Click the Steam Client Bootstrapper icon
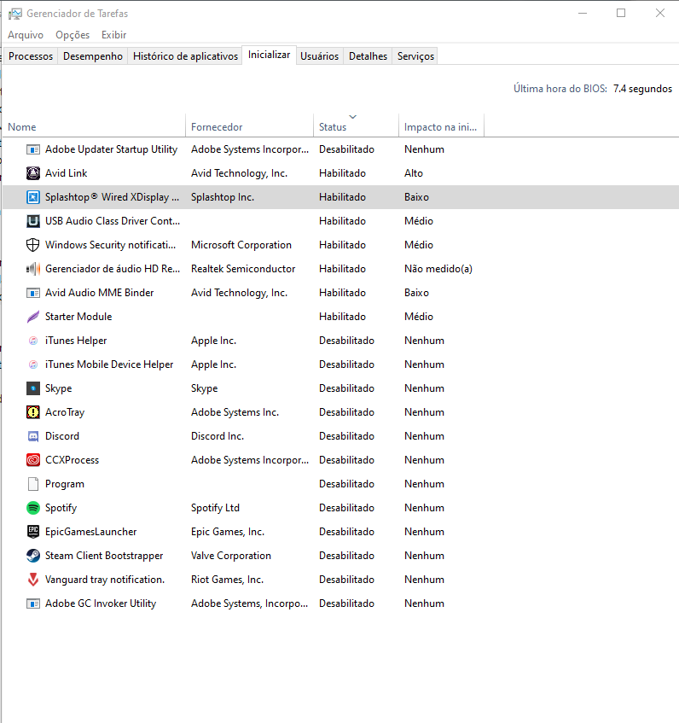Image resolution: width=679 pixels, height=723 pixels. 33,556
